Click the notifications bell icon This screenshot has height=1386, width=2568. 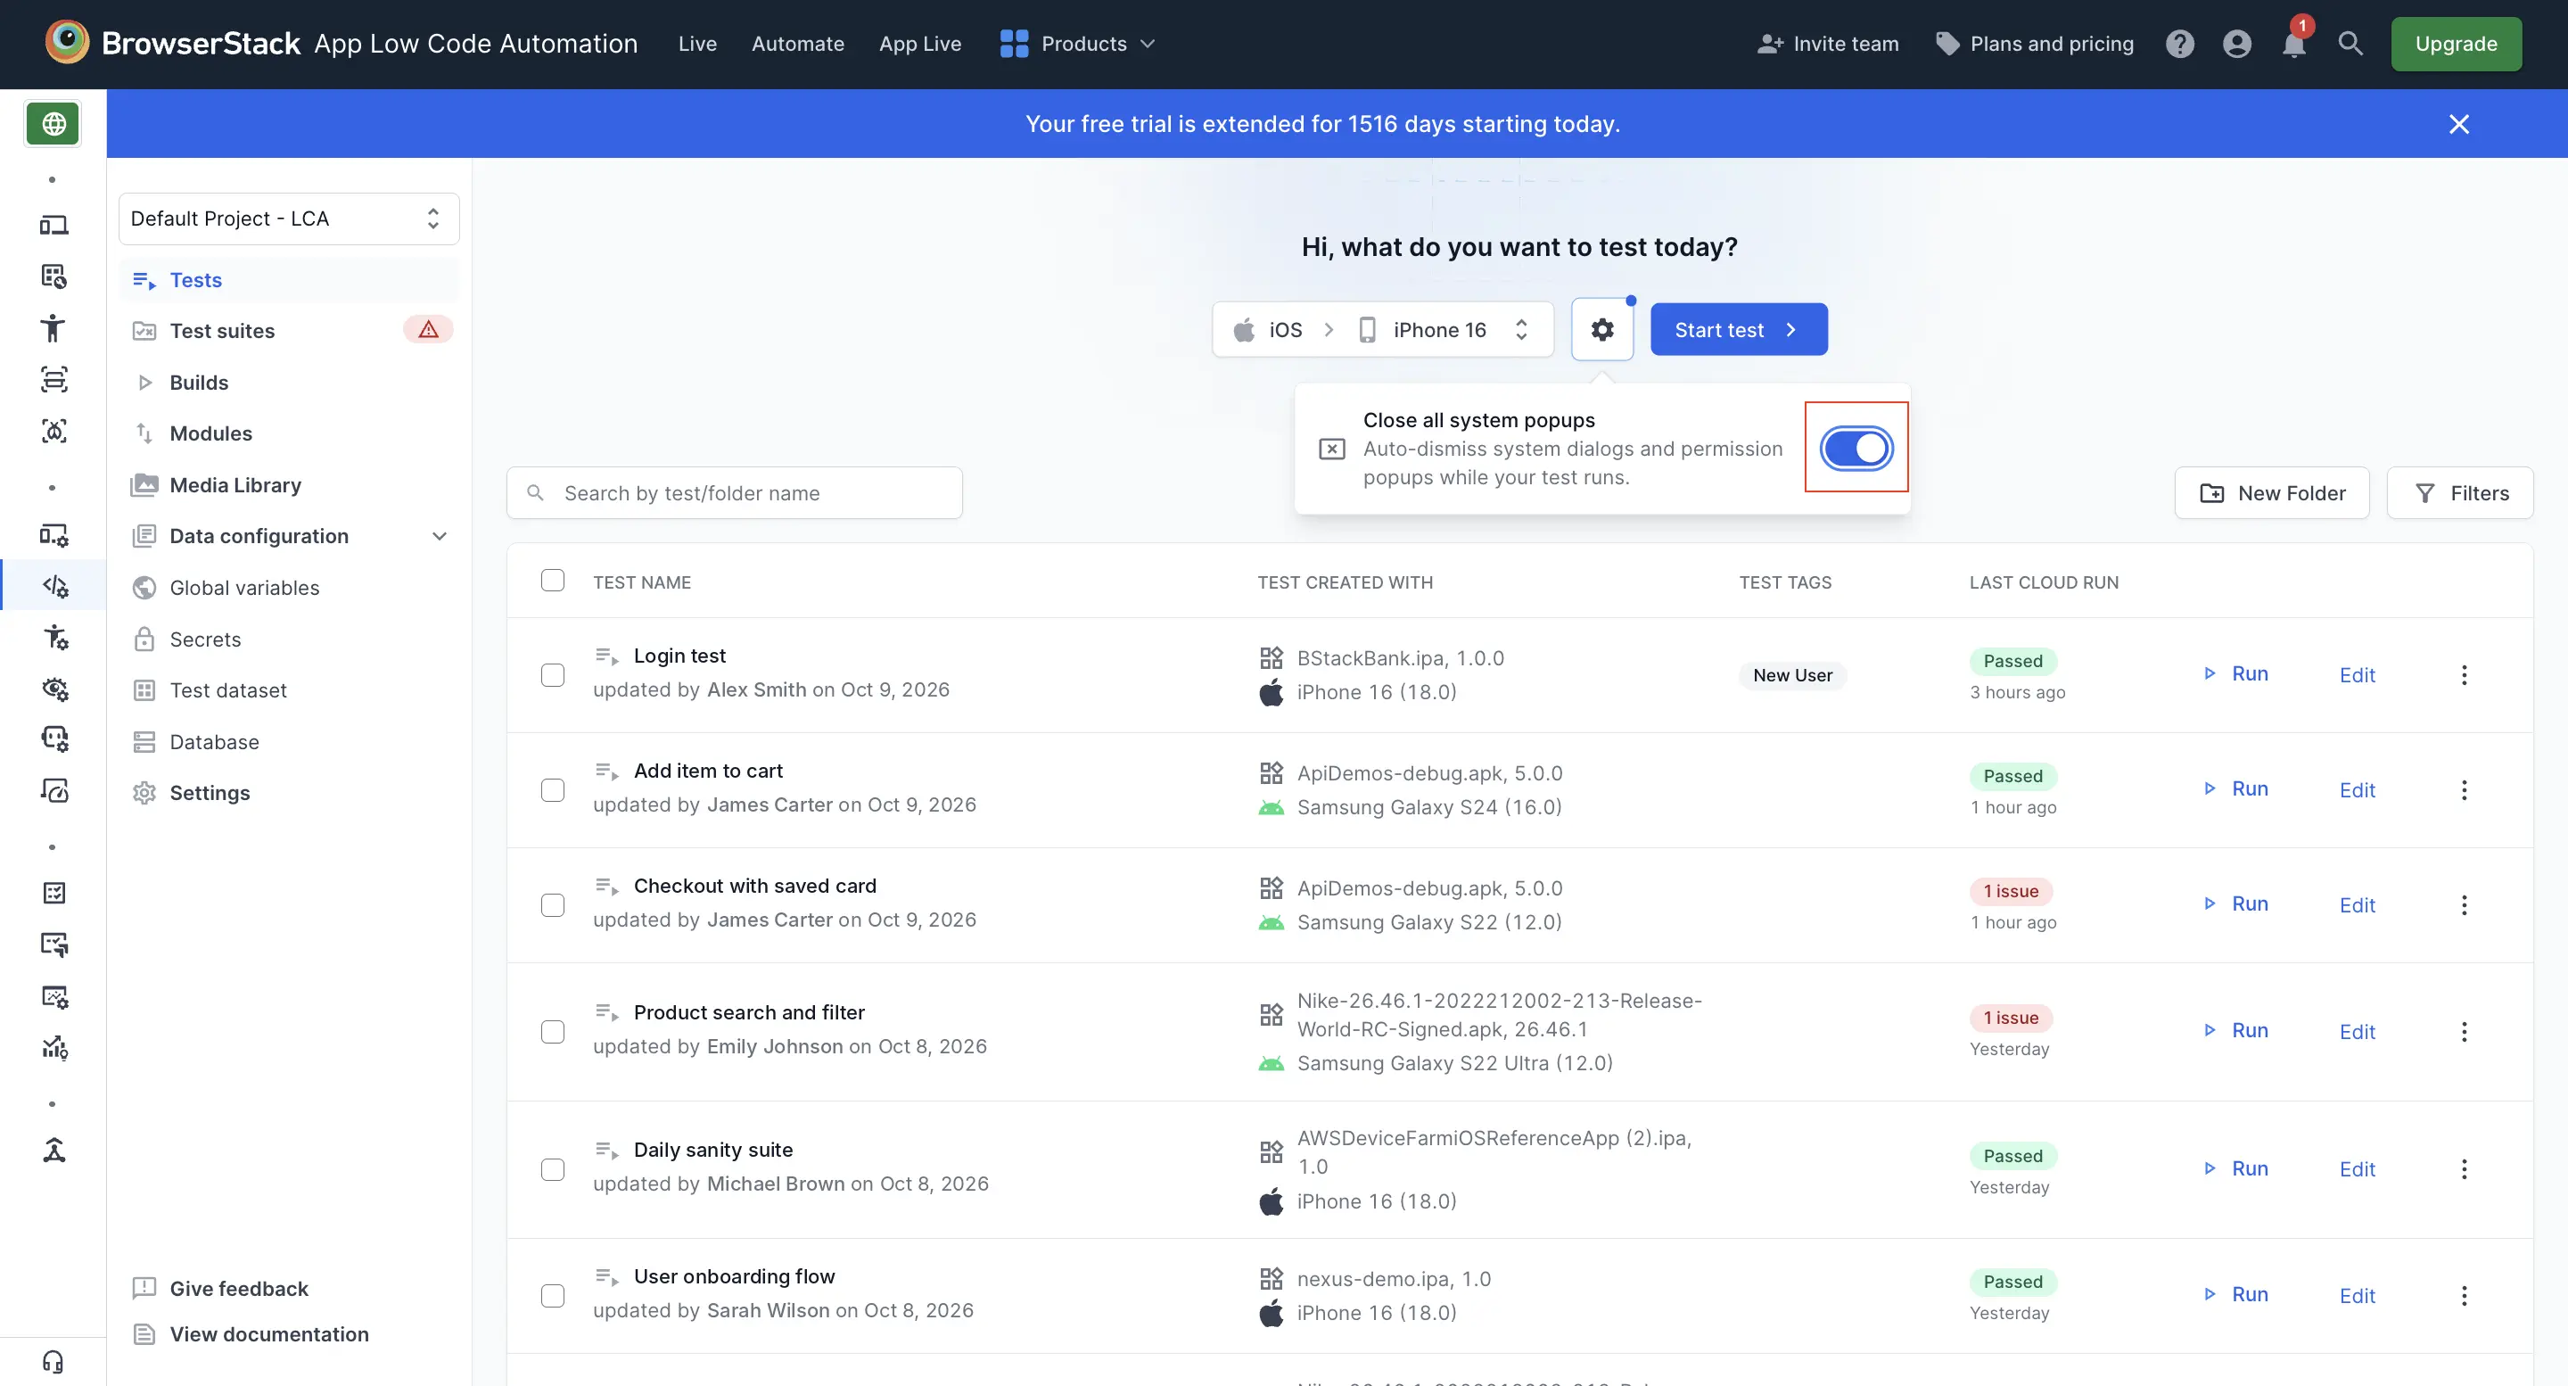coord(2294,44)
